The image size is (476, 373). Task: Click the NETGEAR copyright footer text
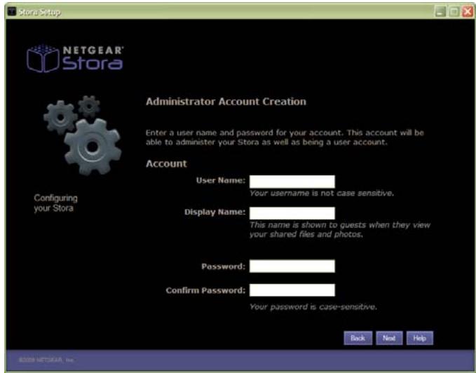pyautogui.click(x=46, y=360)
